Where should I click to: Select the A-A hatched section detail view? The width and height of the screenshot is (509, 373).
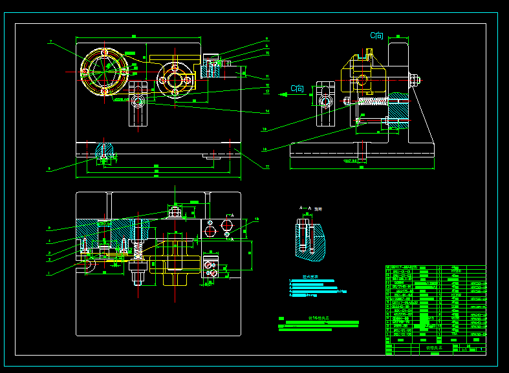tap(310, 240)
